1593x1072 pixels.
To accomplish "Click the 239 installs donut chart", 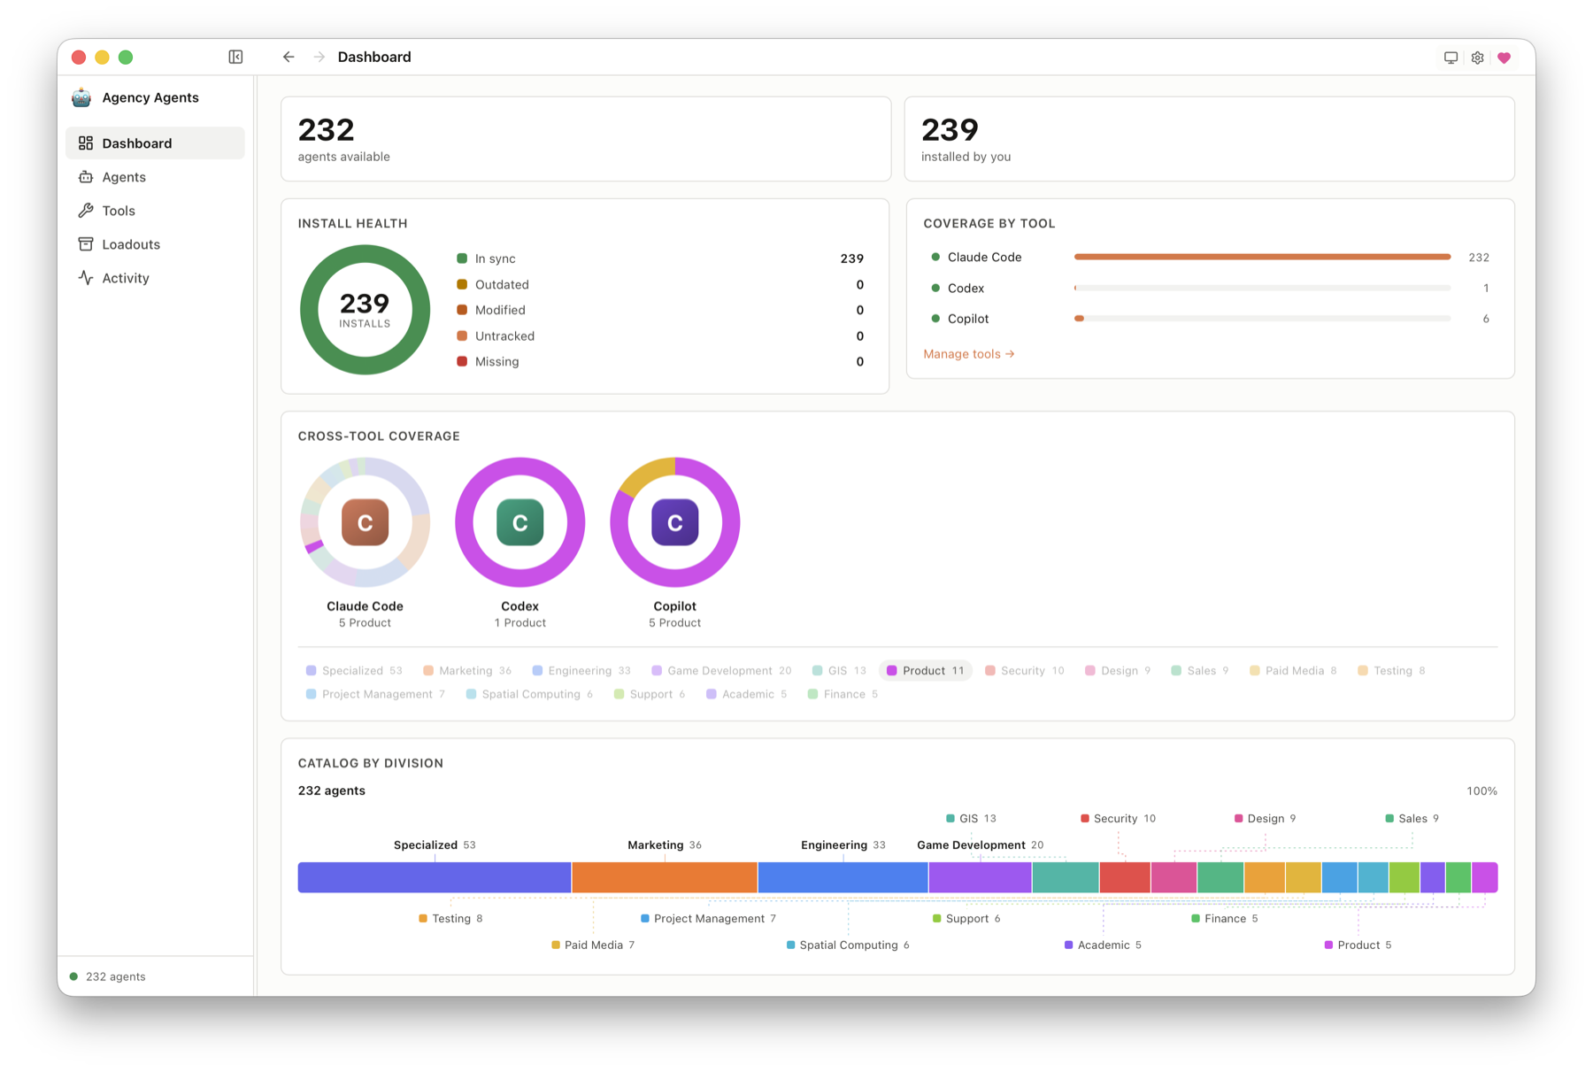I will click(365, 310).
